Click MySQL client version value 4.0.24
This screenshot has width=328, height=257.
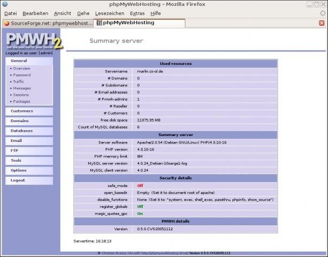pos(143,170)
